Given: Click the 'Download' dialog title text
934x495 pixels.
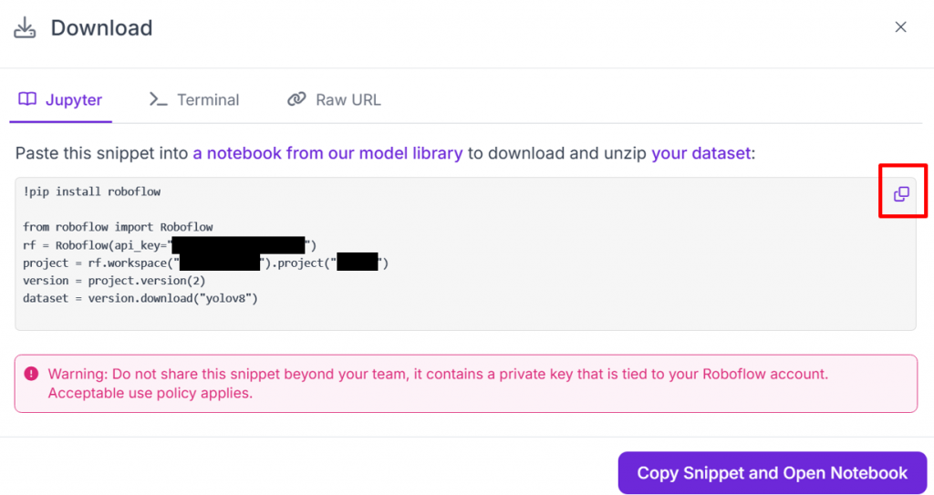Looking at the screenshot, I should click(101, 28).
